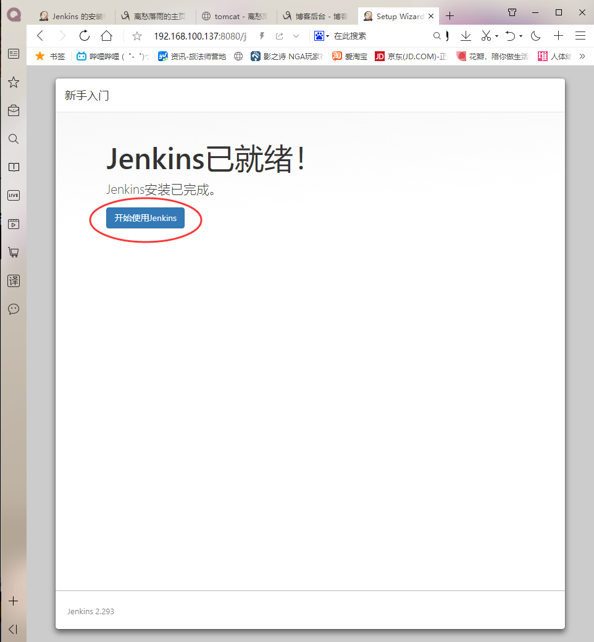This screenshot has height=642, width=594.
Task: Close the Setup Wizard tab
Action: [x=431, y=17]
